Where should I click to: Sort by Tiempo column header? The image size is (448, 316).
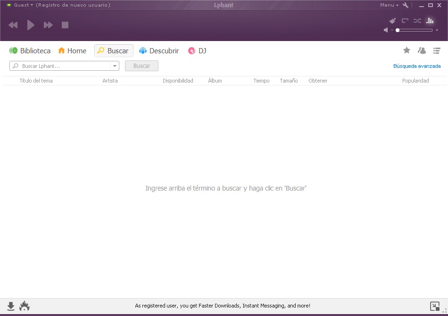(261, 81)
